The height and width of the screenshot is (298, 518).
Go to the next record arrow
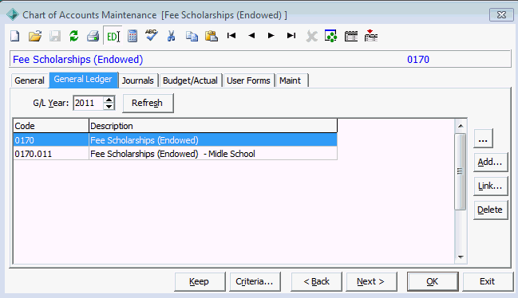pyautogui.click(x=271, y=35)
